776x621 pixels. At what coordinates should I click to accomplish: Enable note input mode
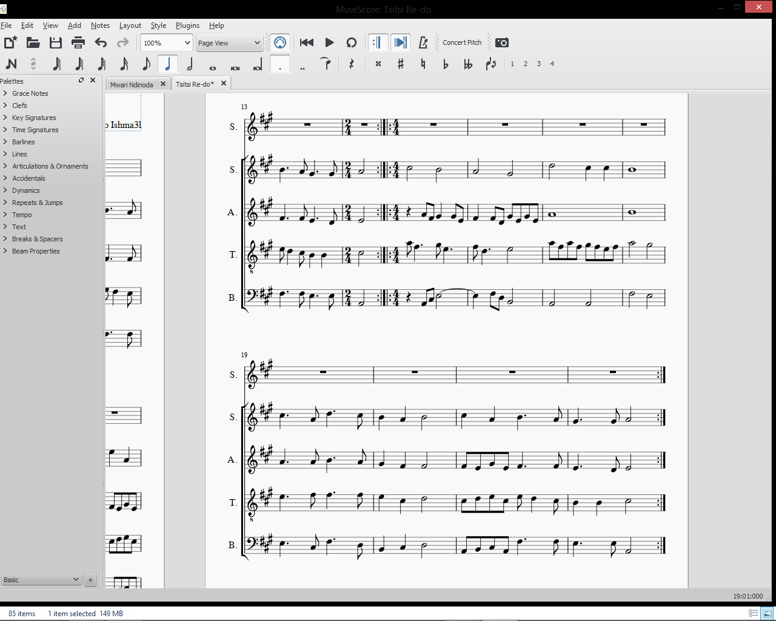click(11, 64)
